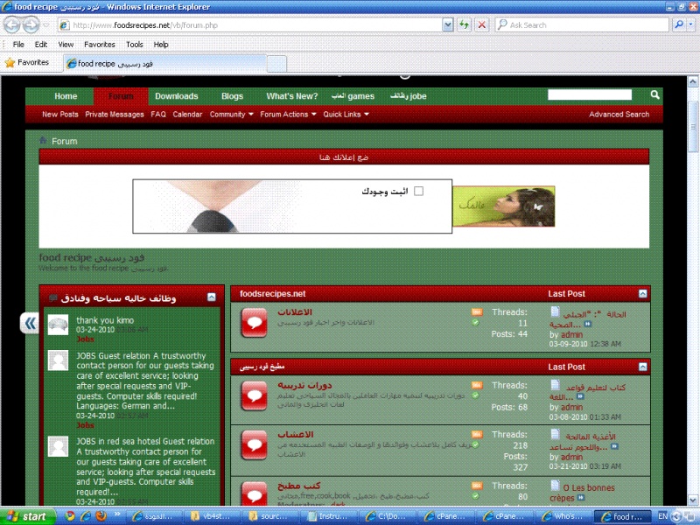
Task: Click the browser Refresh button
Action: (465, 24)
